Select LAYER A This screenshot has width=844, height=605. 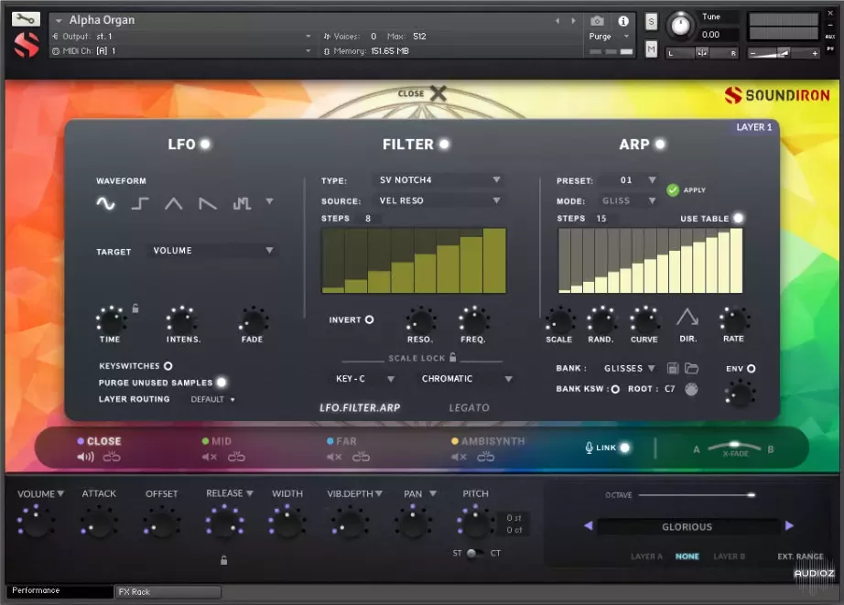click(x=646, y=556)
